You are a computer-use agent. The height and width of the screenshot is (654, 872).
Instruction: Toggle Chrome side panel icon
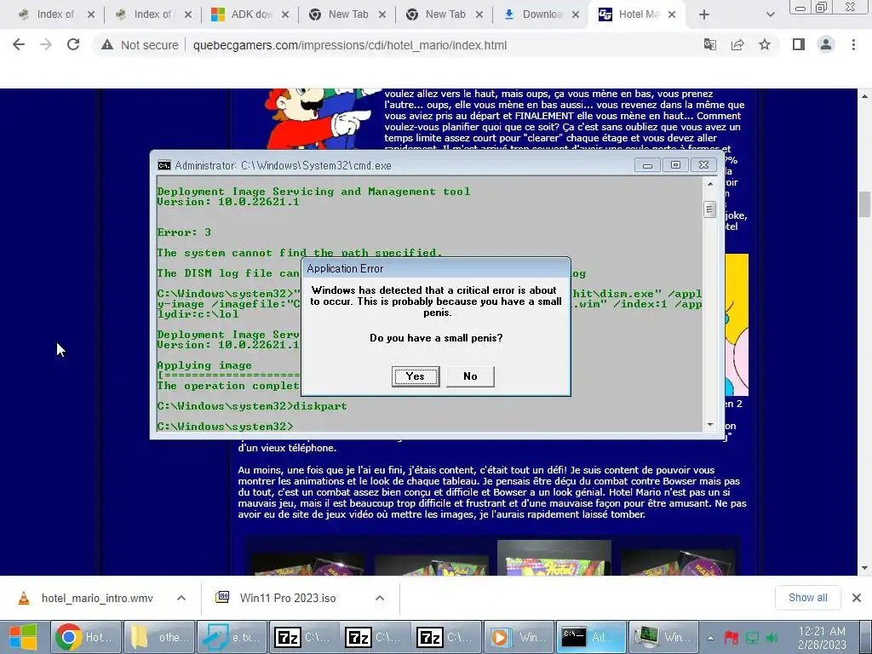(799, 44)
